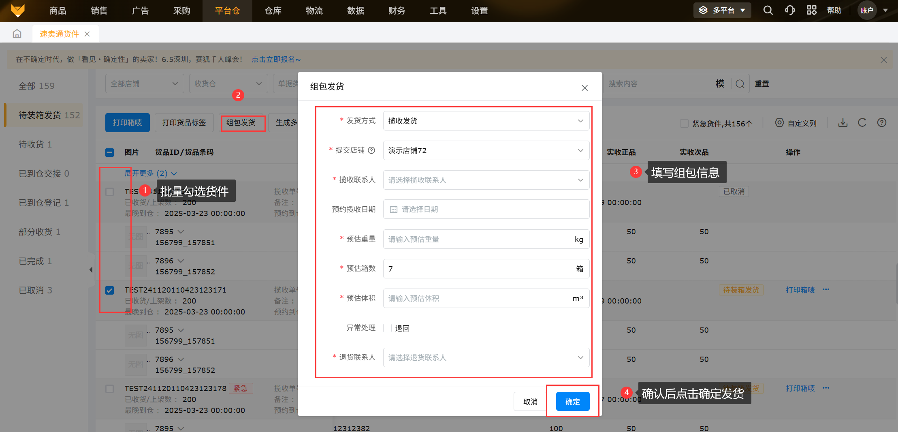
Task: Open the 财务 menu
Action: tap(397, 11)
